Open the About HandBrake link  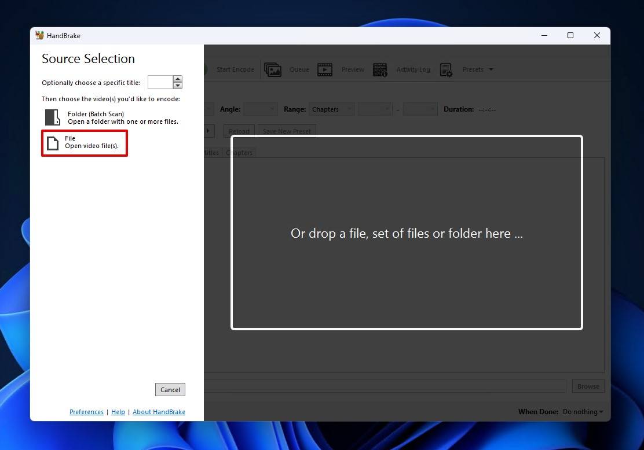(159, 412)
